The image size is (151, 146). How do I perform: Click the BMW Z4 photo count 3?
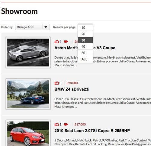click(x=60, y=83)
